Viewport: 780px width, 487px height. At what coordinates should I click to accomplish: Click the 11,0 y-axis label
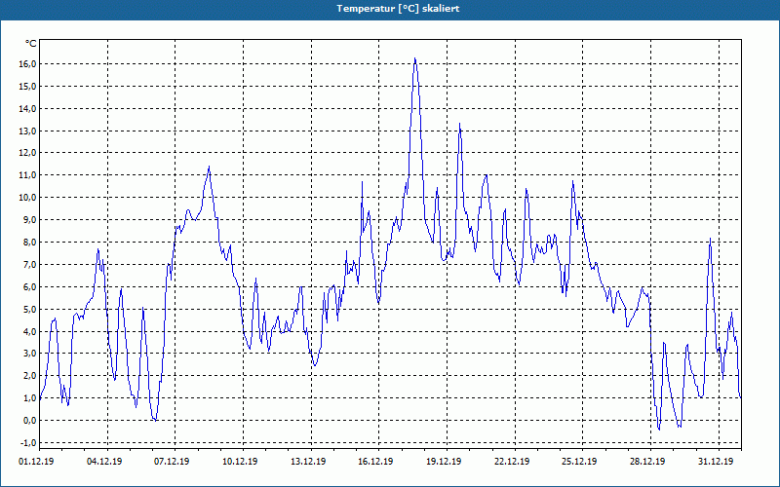[x=27, y=175]
